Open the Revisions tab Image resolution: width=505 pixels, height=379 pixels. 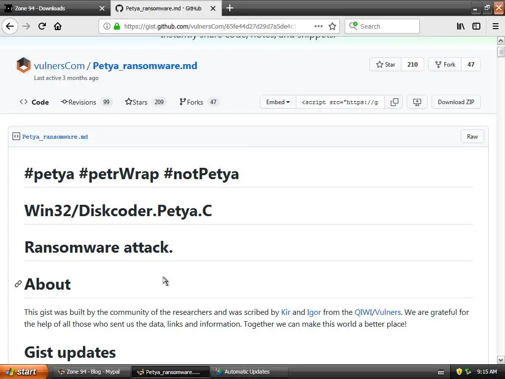point(86,102)
